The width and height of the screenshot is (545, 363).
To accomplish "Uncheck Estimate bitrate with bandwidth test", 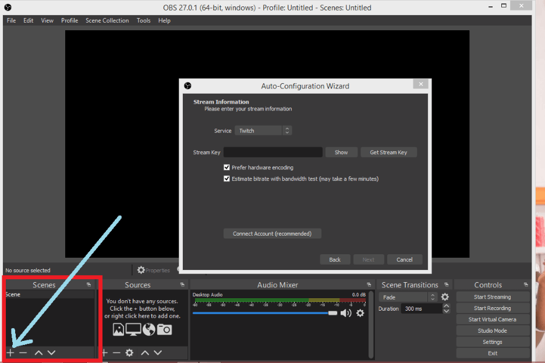I will pos(227,179).
